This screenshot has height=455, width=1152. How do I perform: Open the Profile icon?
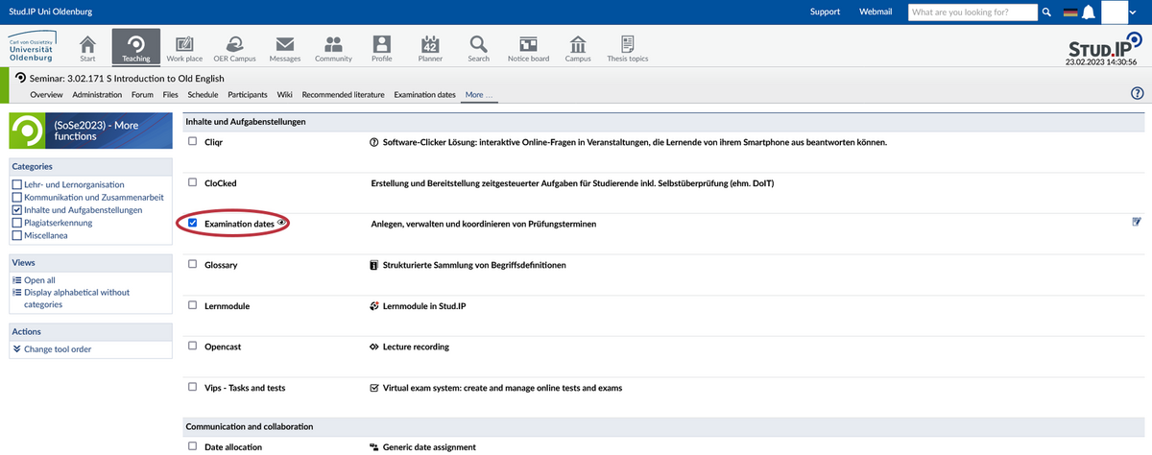[382, 45]
